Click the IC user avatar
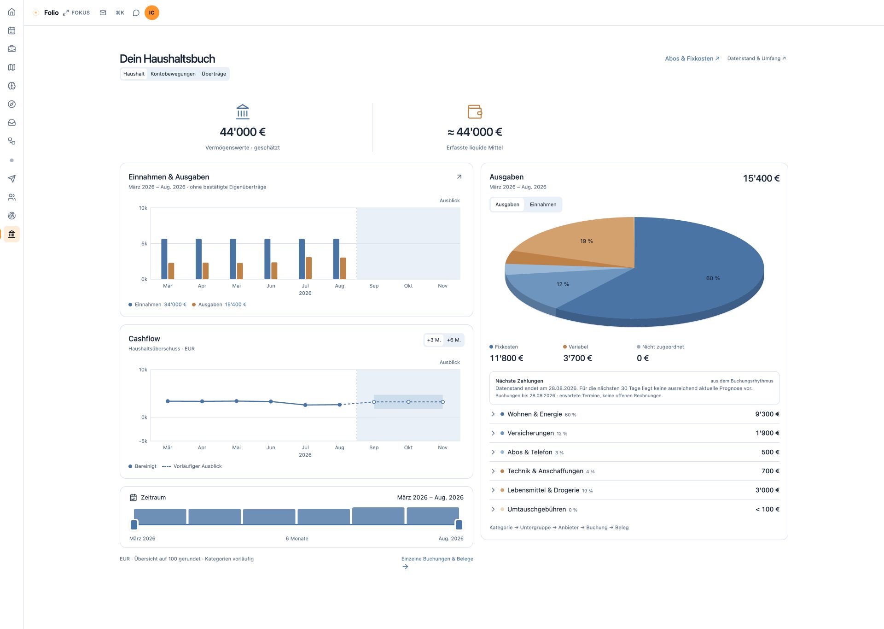884x629 pixels. (x=152, y=13)
